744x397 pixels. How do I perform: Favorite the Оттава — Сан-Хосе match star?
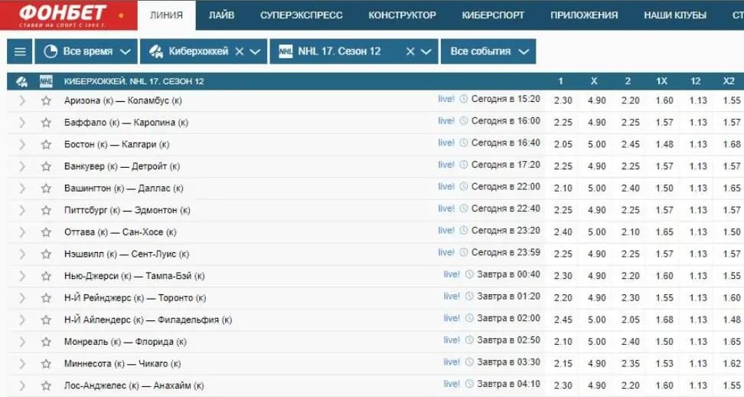click(46, 232)
